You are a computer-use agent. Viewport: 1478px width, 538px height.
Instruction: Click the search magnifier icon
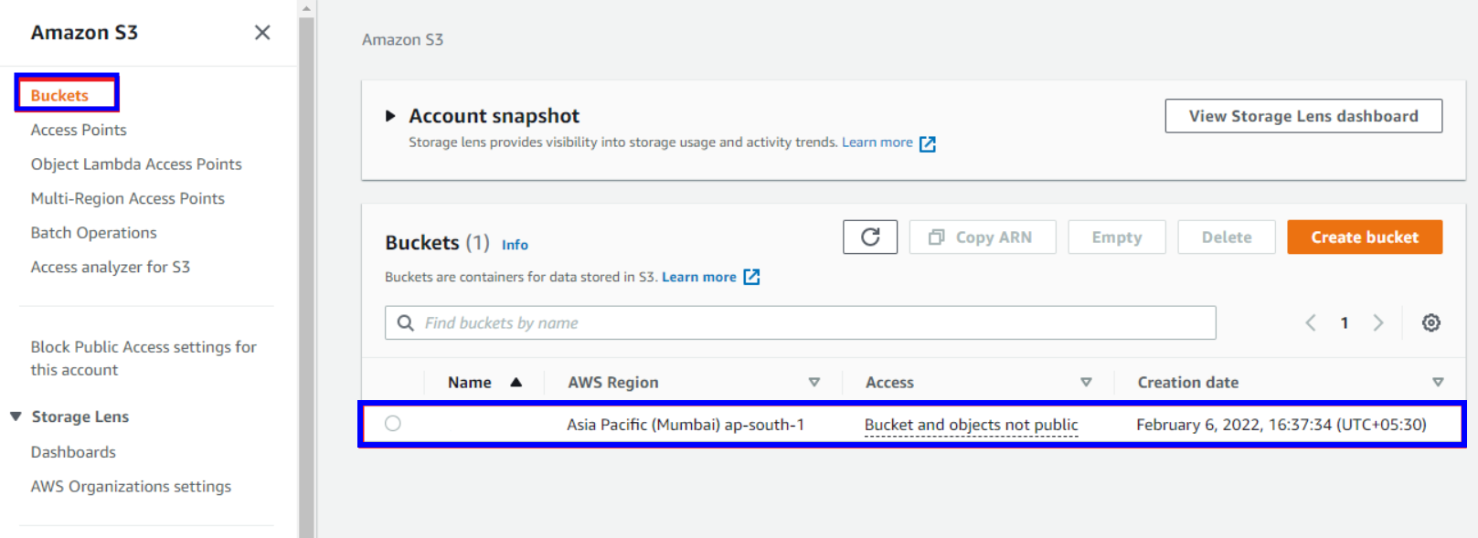406,323
